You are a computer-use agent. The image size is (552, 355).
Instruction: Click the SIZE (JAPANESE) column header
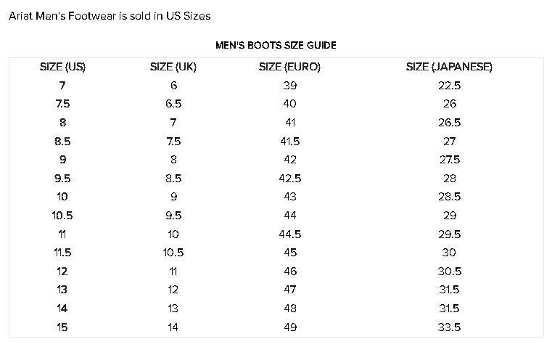(449, 67)
